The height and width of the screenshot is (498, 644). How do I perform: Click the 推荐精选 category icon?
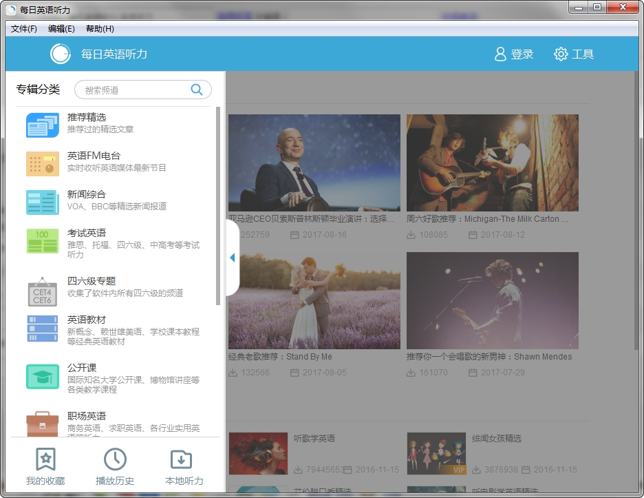click(43, 125)
